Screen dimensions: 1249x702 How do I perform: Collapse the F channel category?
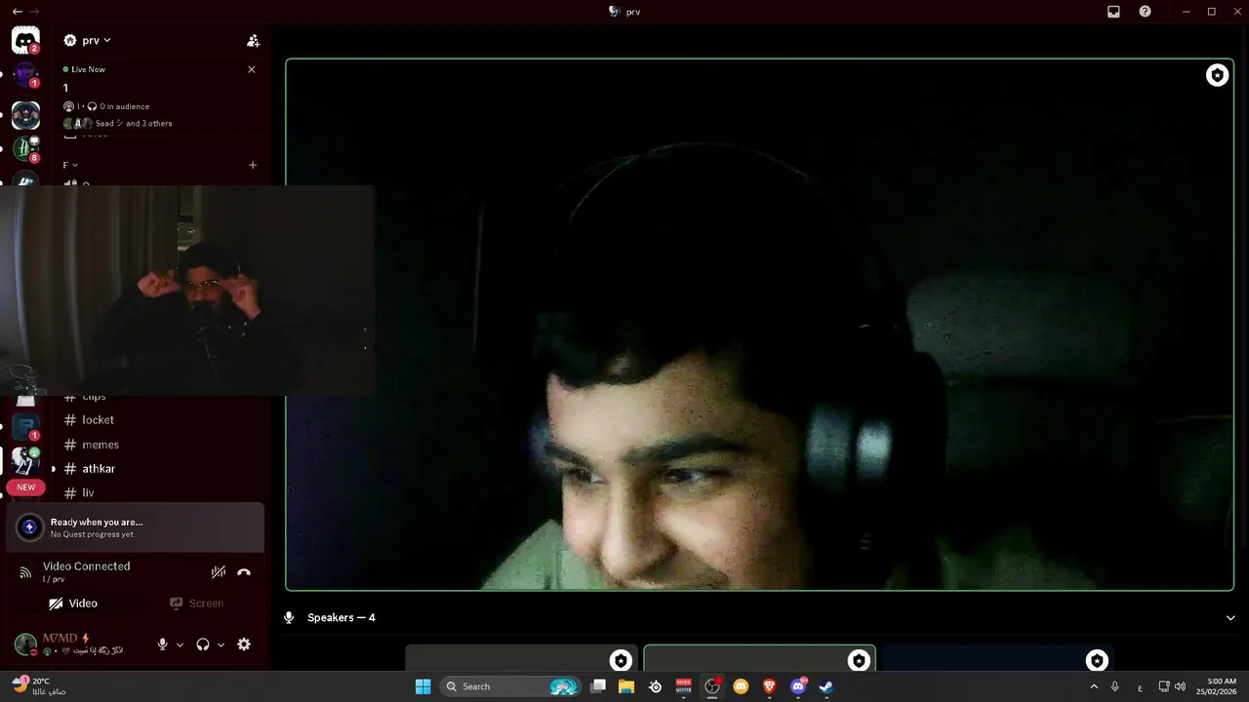70,165
